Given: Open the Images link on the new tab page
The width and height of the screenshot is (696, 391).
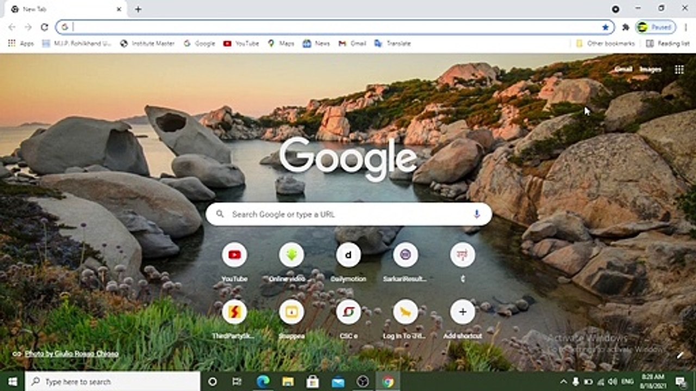Looking at the screenshot, I should (650, 69).
